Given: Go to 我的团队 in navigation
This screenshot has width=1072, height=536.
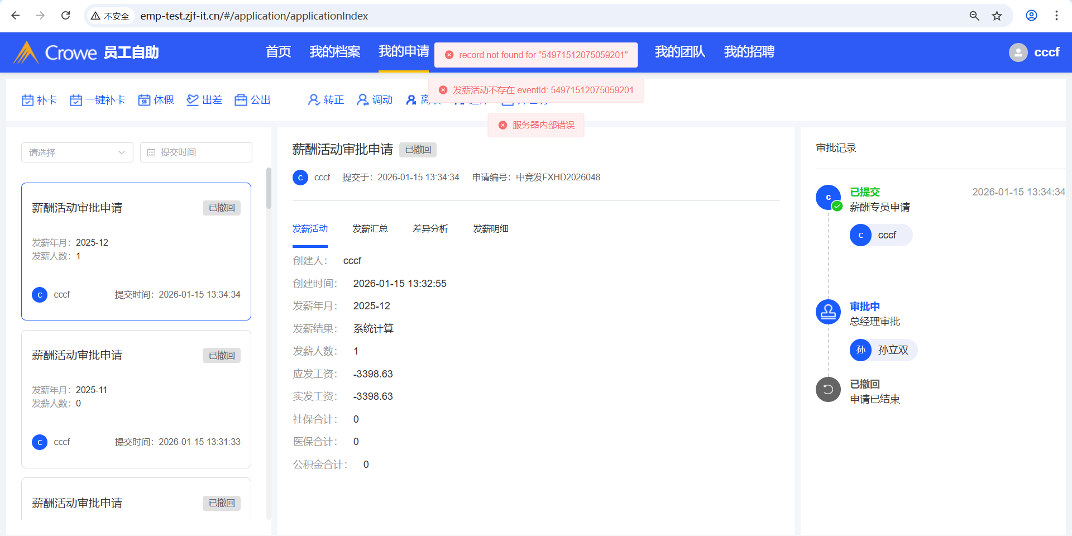Looking at the screenshot, I should 679,52.
